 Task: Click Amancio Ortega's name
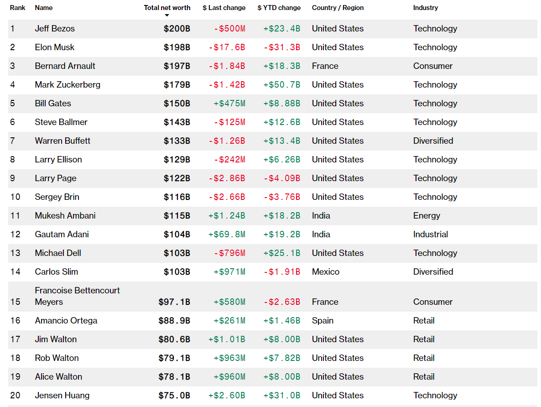(66, 321)
